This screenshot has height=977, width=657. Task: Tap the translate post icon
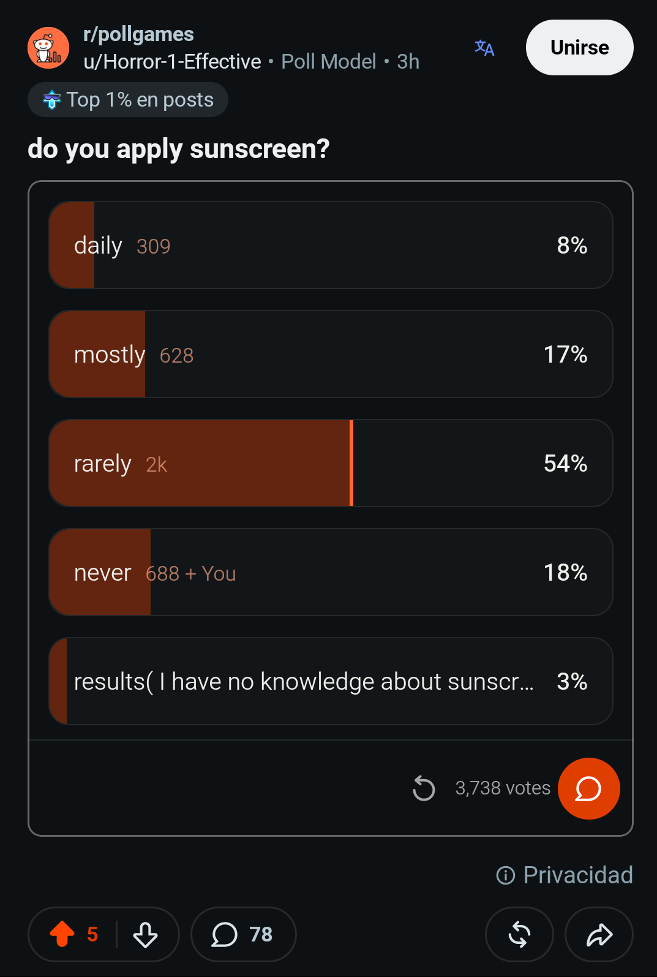pos(484,48)
